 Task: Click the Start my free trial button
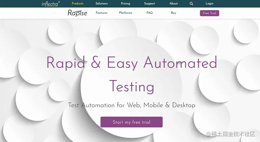pyautogui.click(x=132, y=122)
